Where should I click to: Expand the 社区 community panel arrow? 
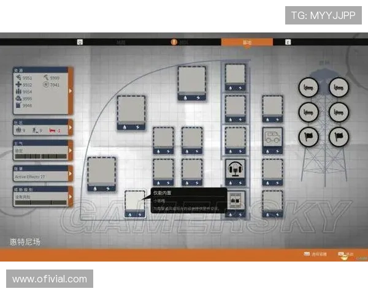(71, 127)
